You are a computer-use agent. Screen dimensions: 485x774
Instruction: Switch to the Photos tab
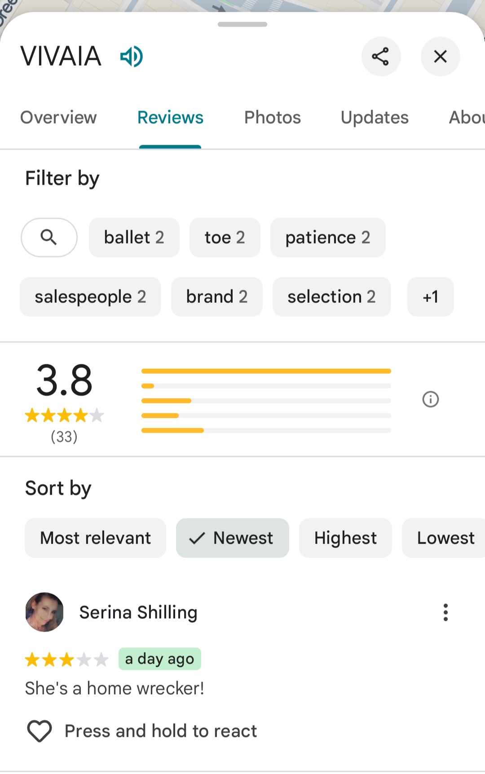coord(272,118)
